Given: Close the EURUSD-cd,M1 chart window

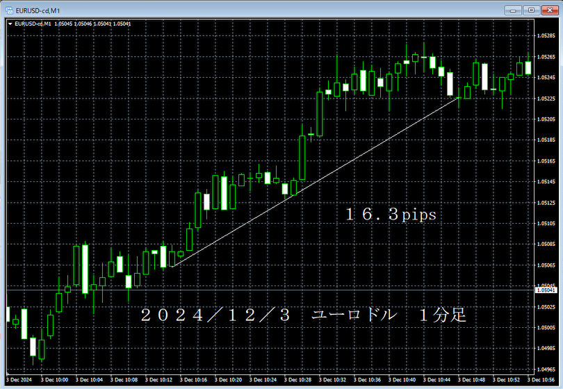Looking at the screenshot, I should (550, 10).
